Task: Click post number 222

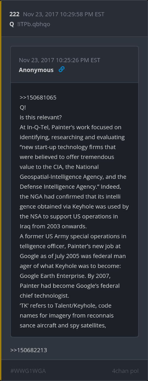Action: 15,14
